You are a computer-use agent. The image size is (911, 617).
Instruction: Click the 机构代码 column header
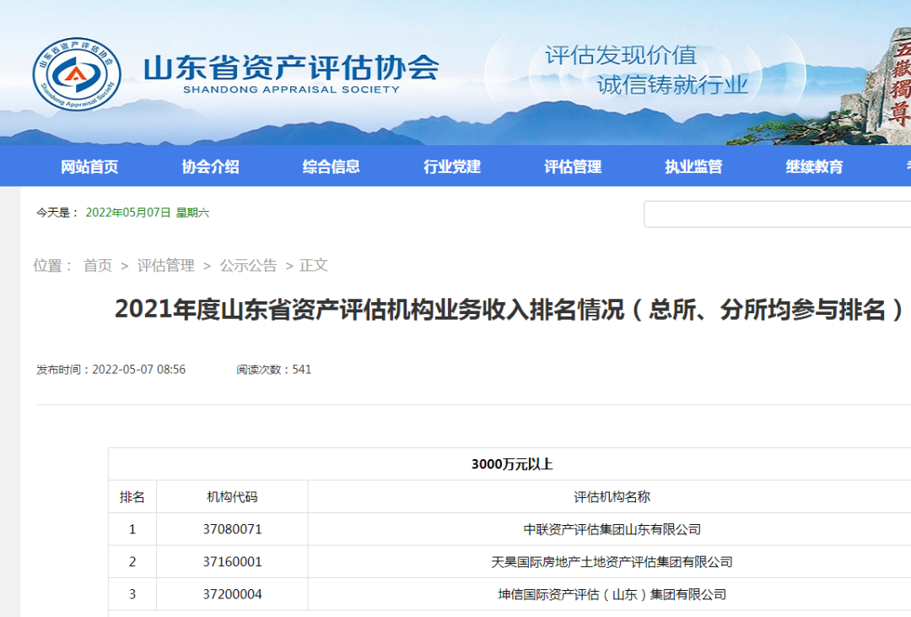[232, 497]
